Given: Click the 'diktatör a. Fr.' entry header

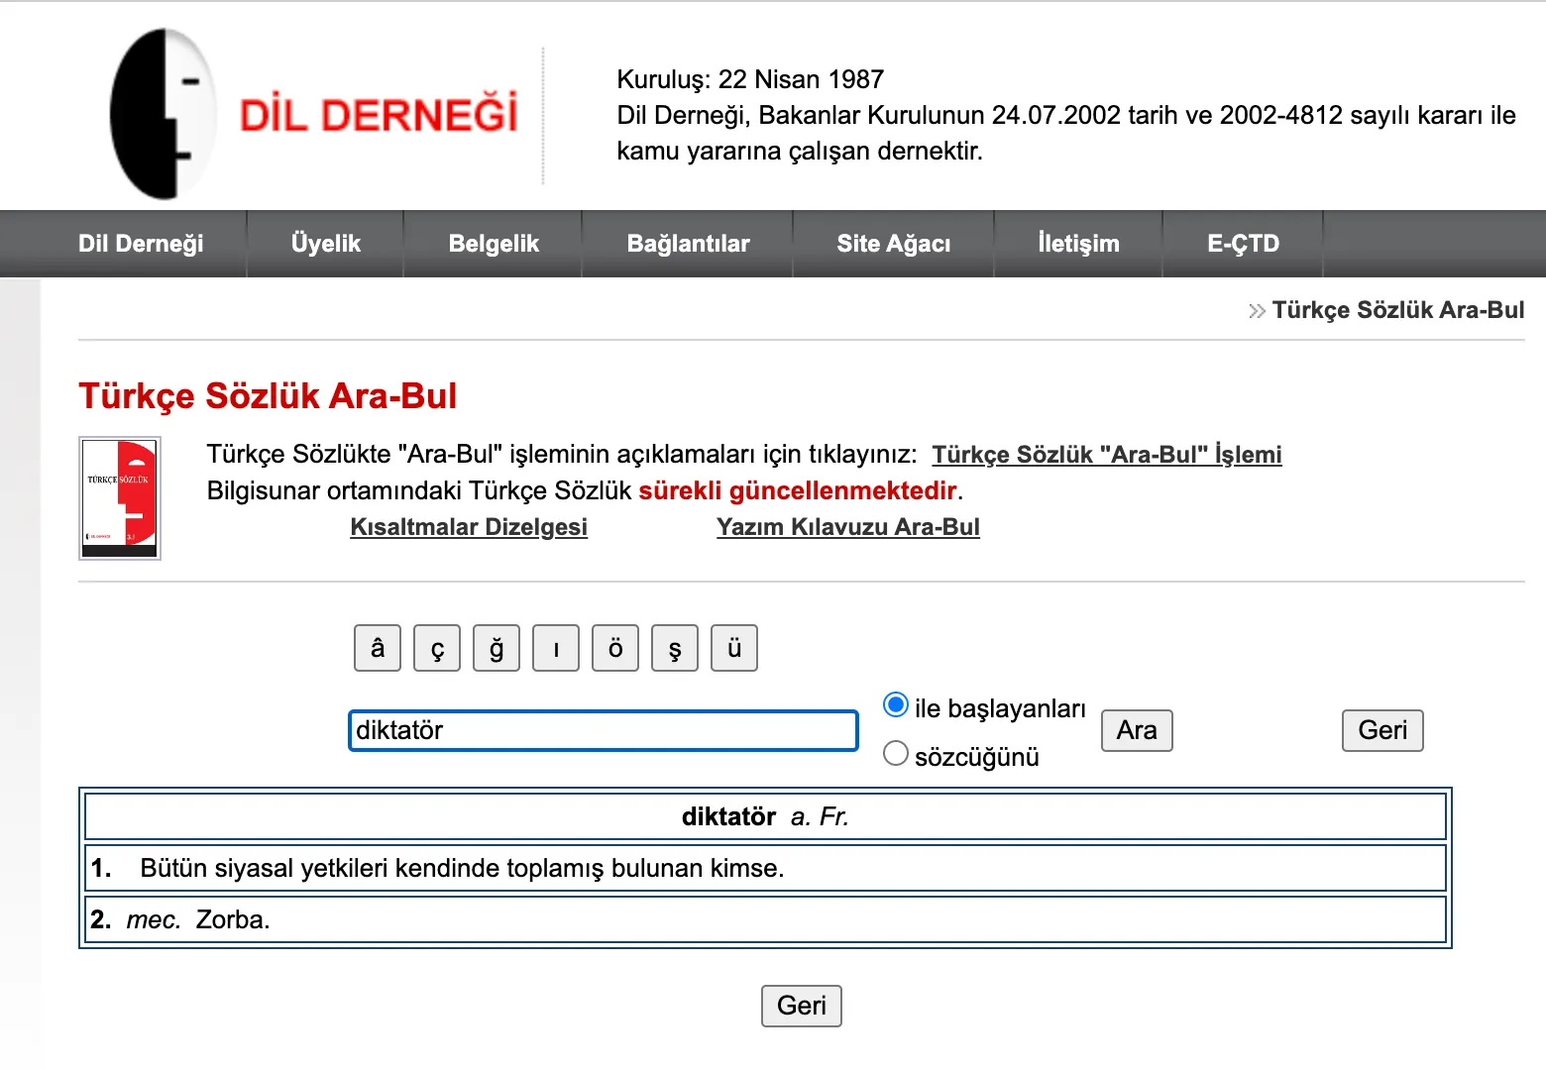Looking at the screenshot, I should point(765,816).
